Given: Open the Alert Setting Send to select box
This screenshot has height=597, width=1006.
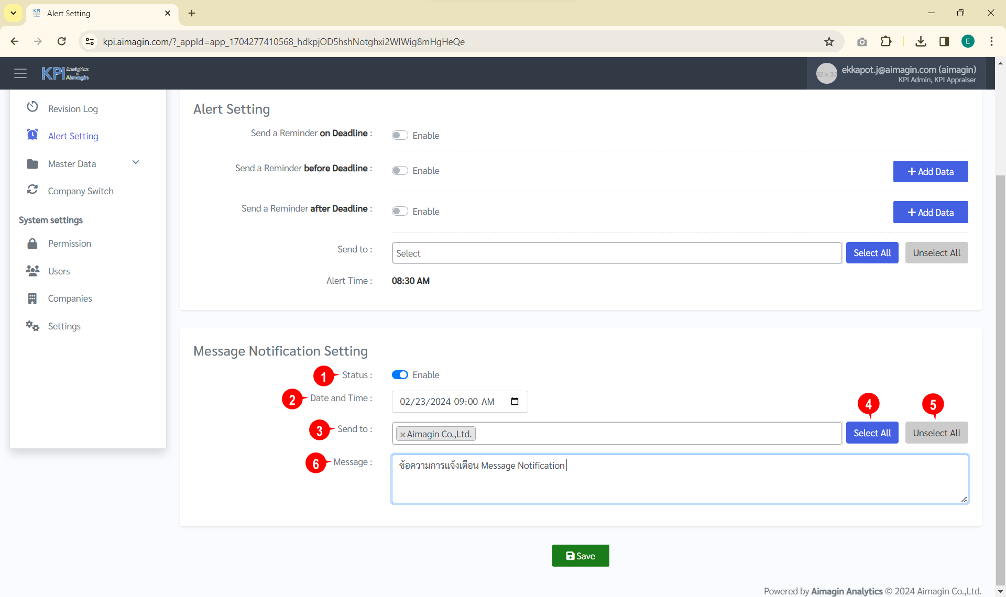Looking at the screenshot, I should tap(616, 253).
